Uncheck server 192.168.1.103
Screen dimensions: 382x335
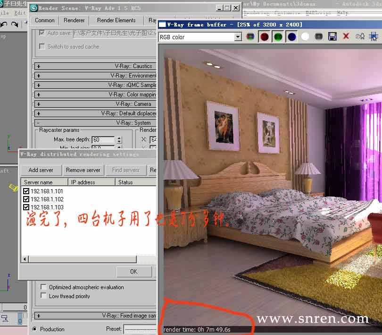click(x=26, y=207)
